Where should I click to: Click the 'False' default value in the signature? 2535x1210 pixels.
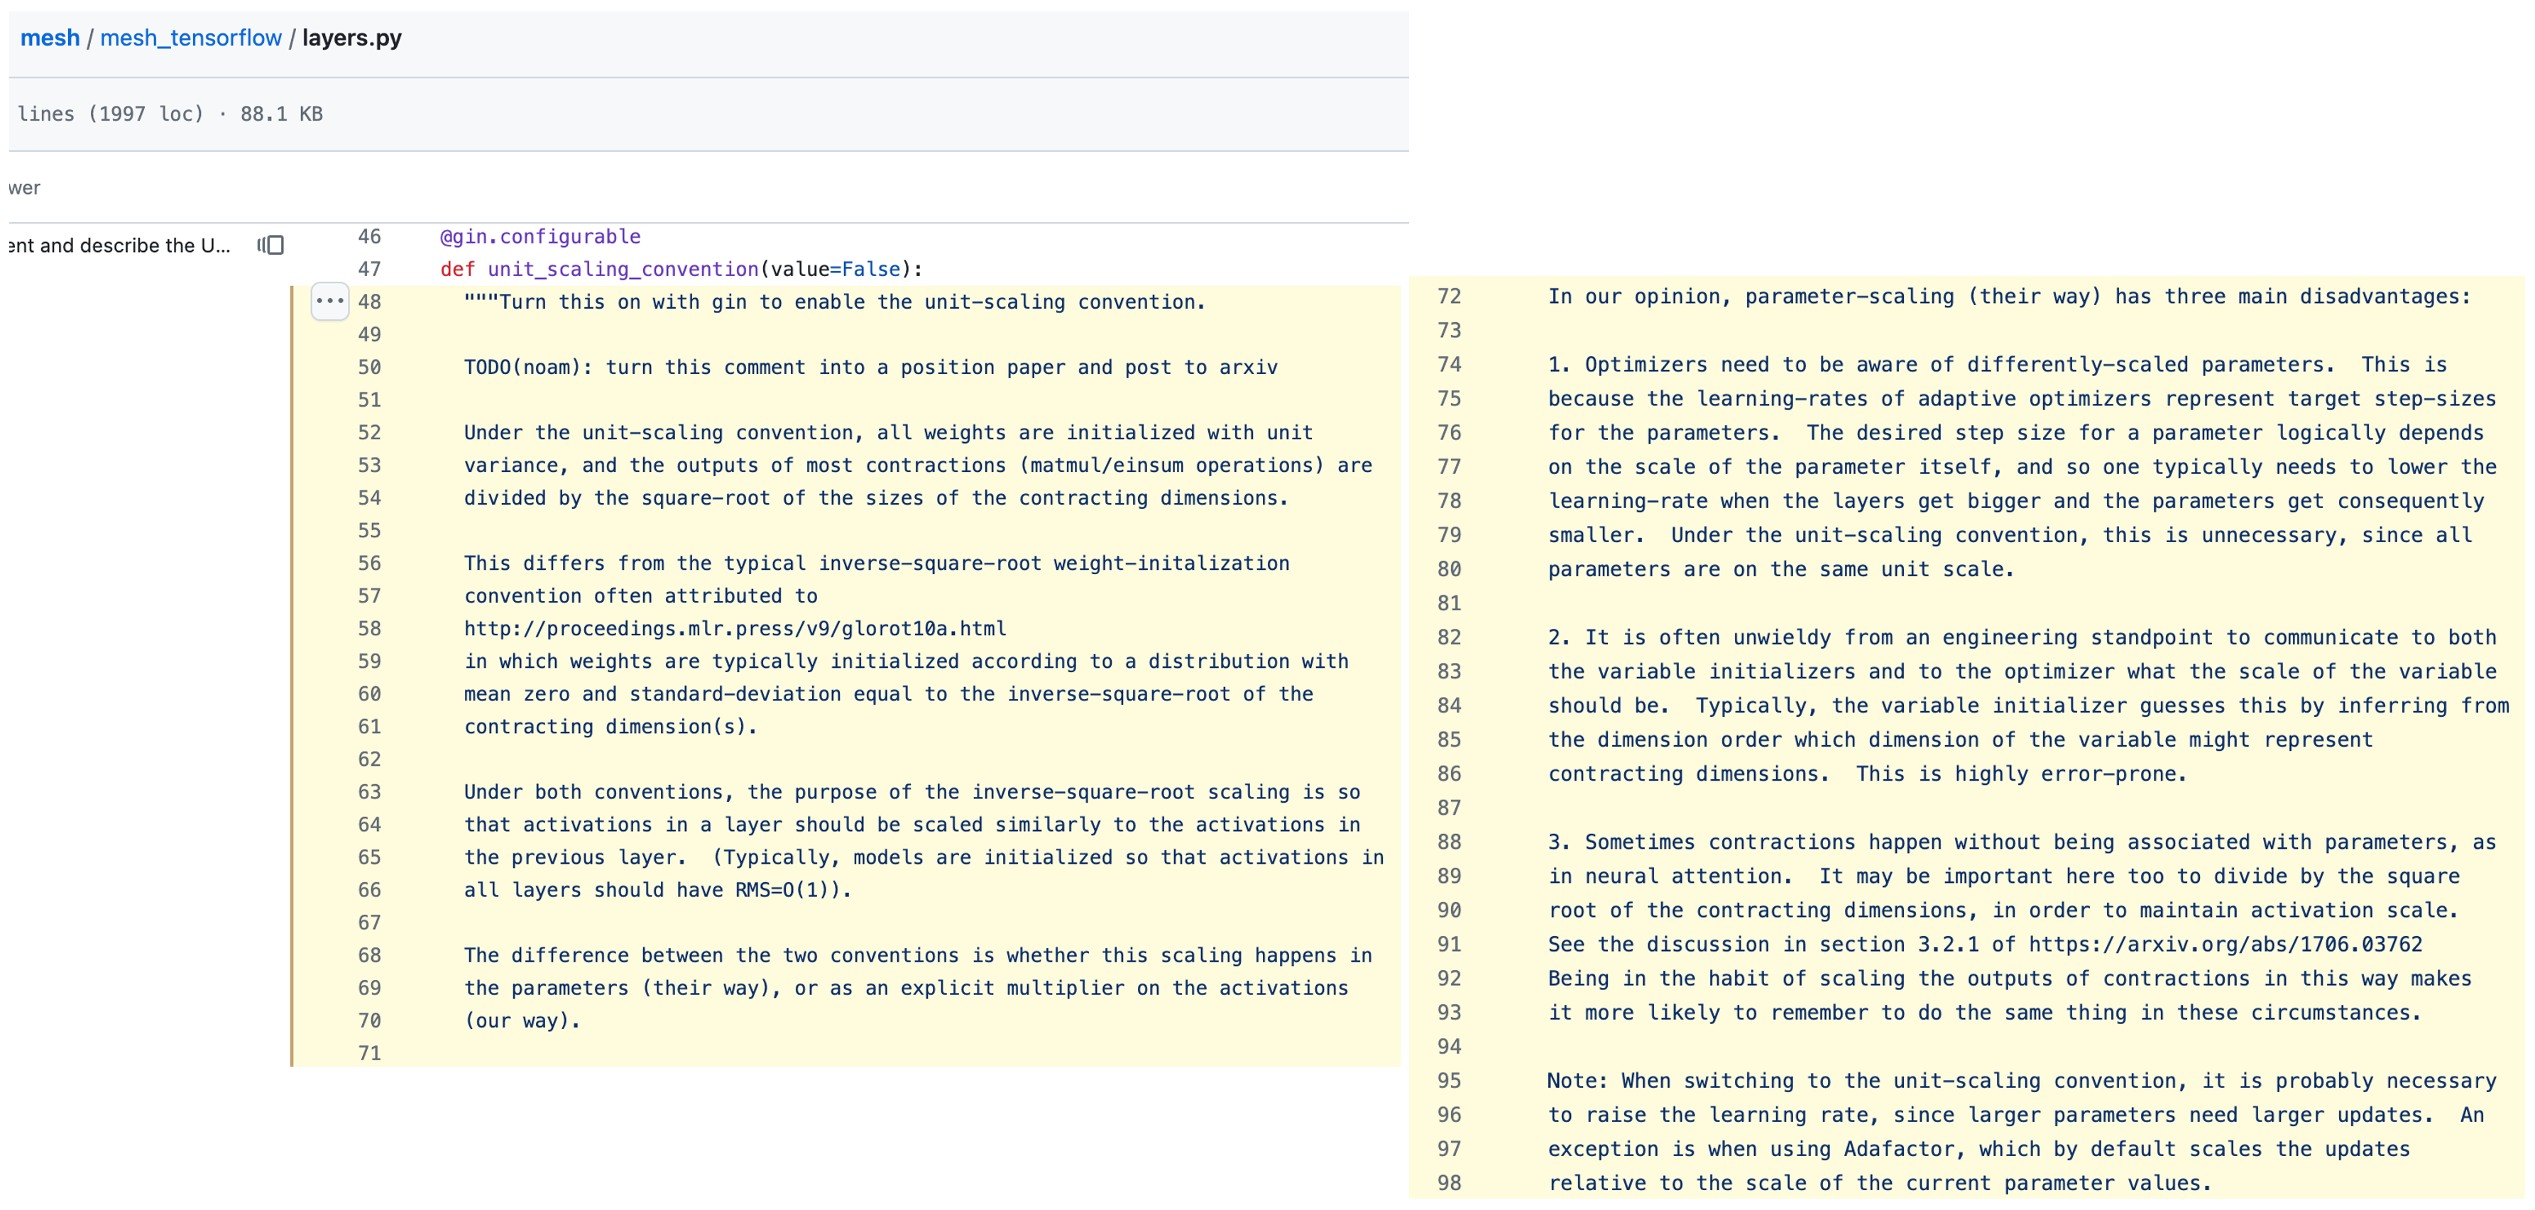(x=871, y=268)
